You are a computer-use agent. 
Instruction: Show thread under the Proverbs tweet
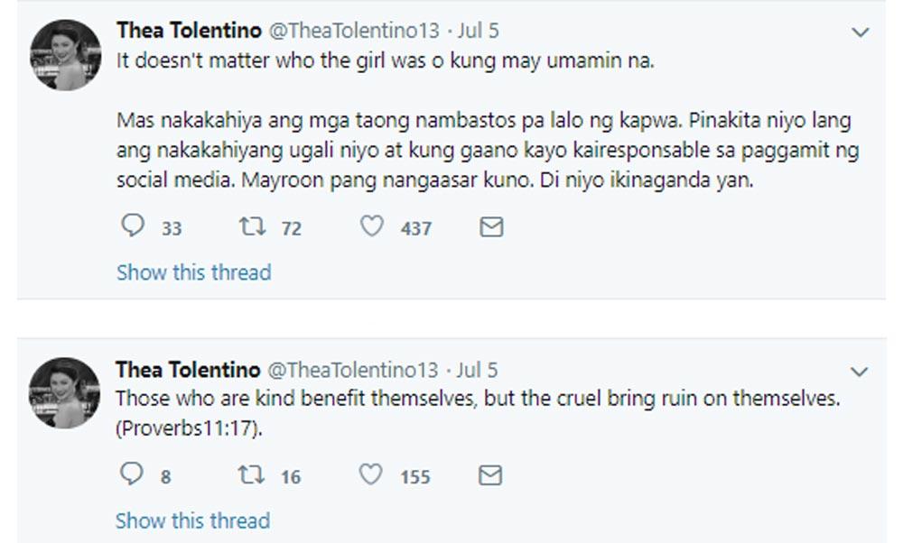click(192, 520)
